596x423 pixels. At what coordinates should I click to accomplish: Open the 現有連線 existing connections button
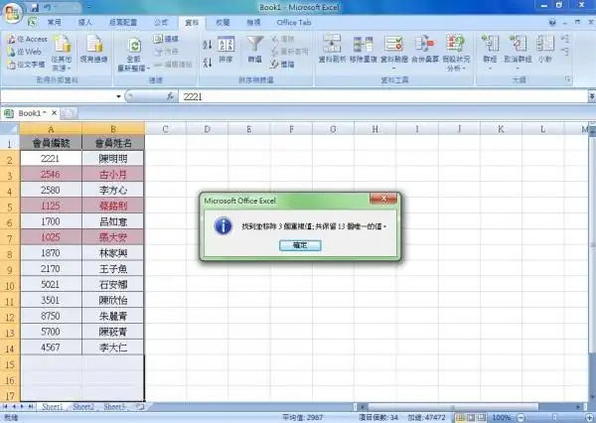[94, 49]
